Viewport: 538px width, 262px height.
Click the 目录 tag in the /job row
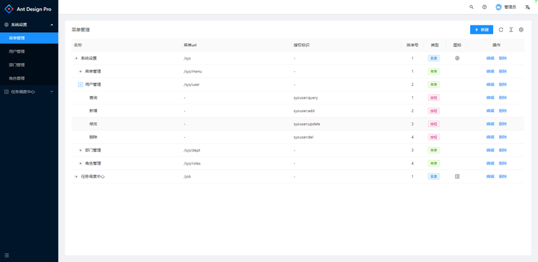click(x=434, y=176)
